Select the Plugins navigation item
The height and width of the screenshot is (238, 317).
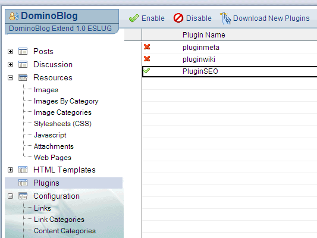tap(64, 183)
